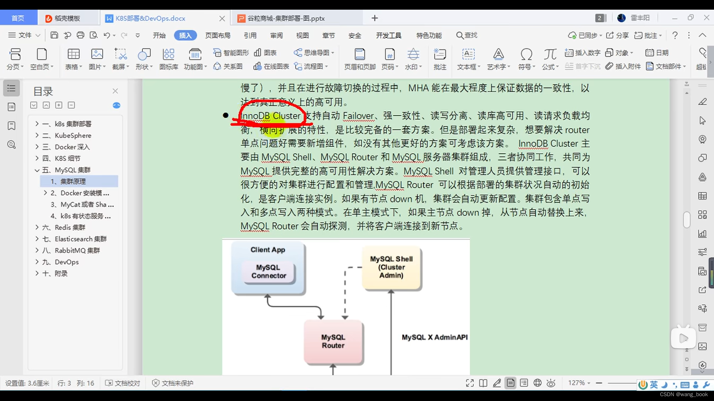Click the 分享 share button

tap(617, 35)
